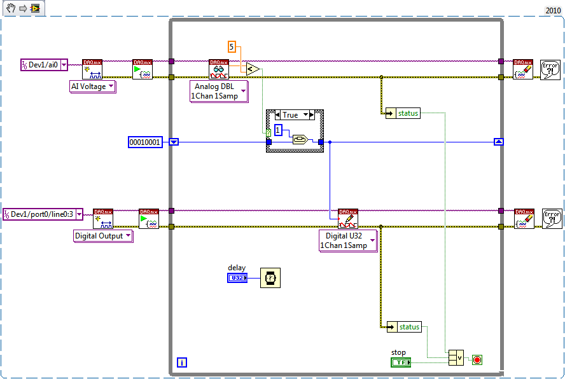
Task: Click the red loop condition stop terminal
Action: (477, 359)
